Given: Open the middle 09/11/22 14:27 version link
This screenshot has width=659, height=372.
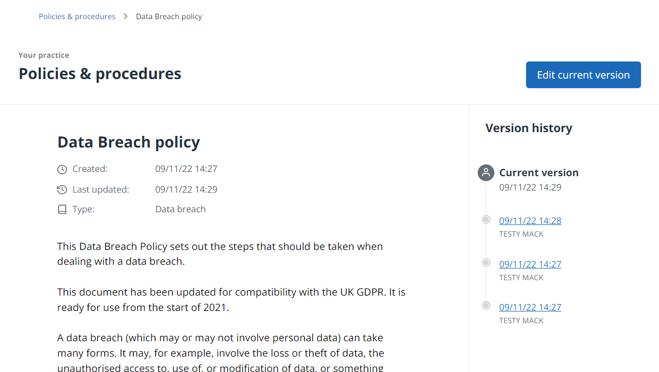Looking at the screenshot, I should click(x=530, y=264).
